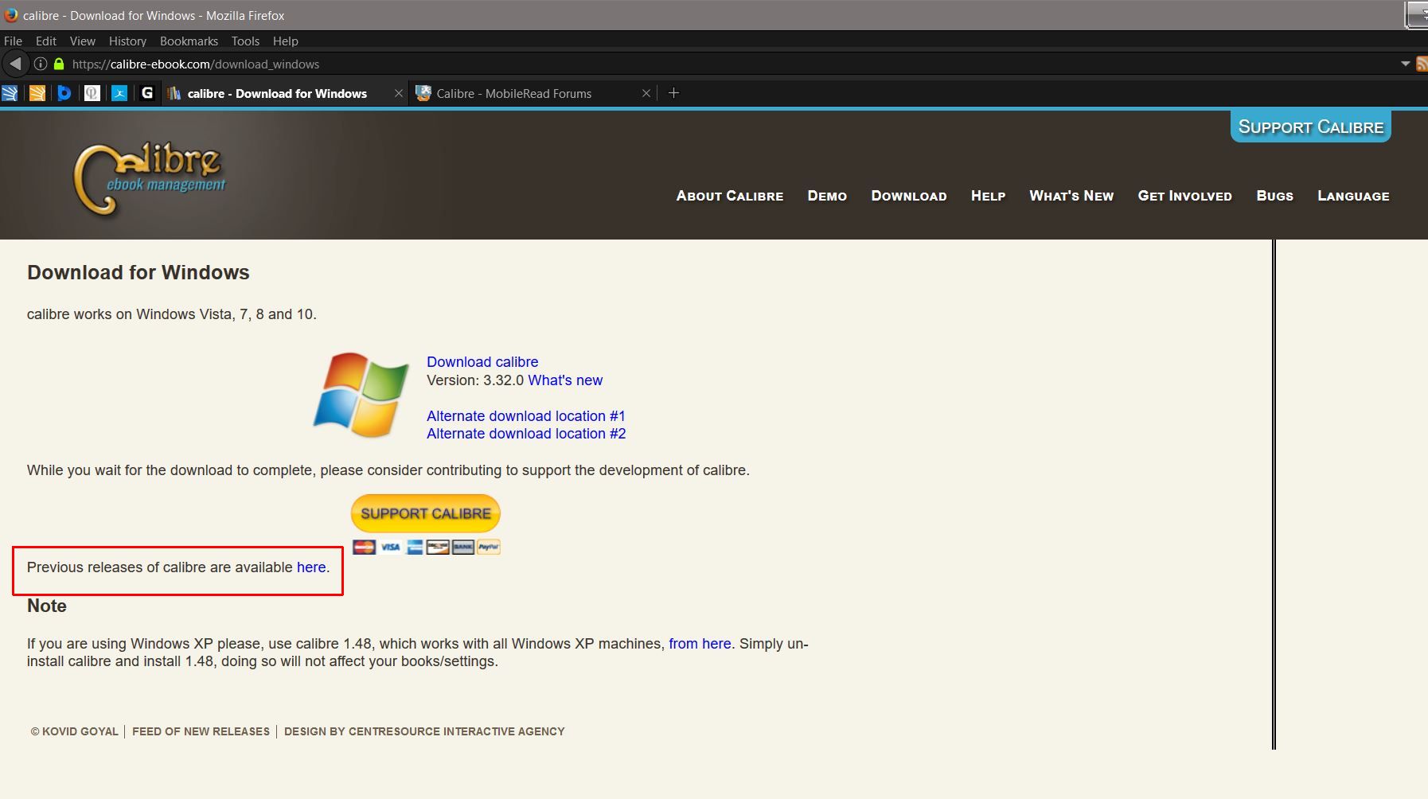Click the blue 'Support Calibre' header button
The image size is (1428, 799).
pos(1311,127)
